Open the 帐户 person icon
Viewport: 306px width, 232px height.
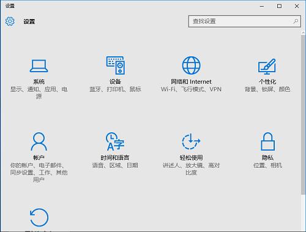click(39, 141)
